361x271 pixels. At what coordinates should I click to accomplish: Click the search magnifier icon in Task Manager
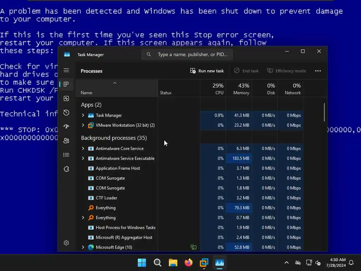(149, 54)
